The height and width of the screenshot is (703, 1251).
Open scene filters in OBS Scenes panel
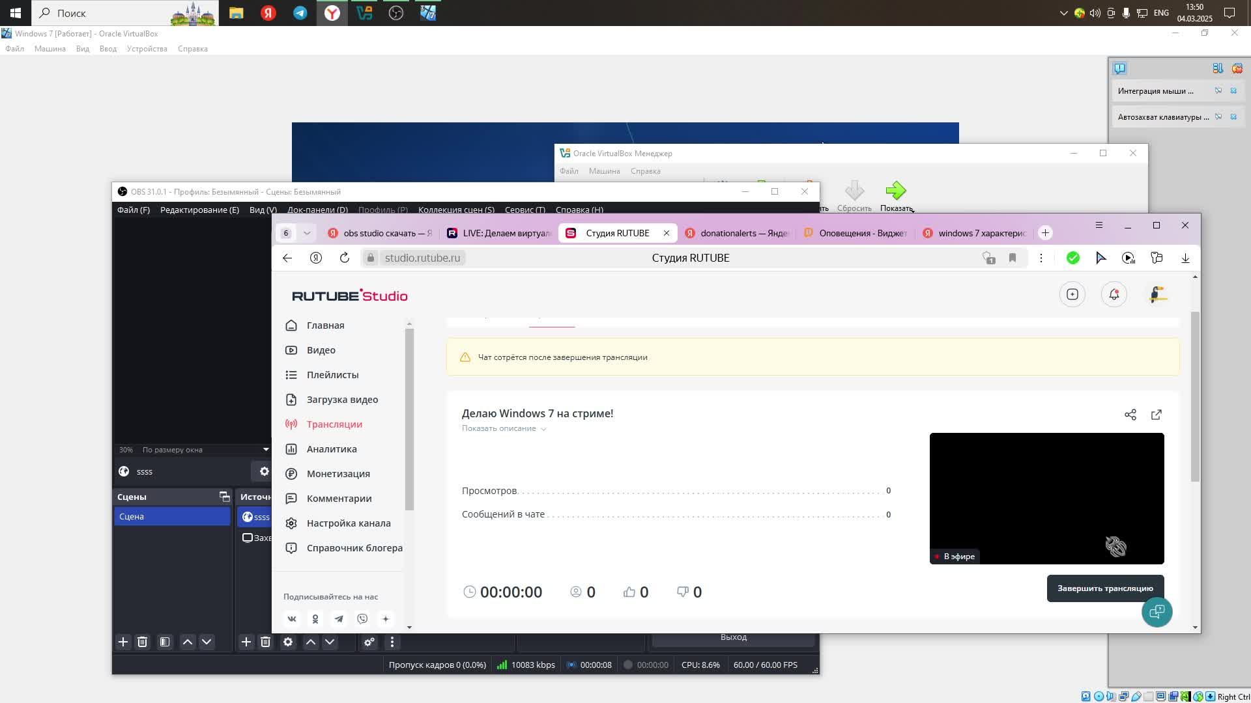pos(165,642)
